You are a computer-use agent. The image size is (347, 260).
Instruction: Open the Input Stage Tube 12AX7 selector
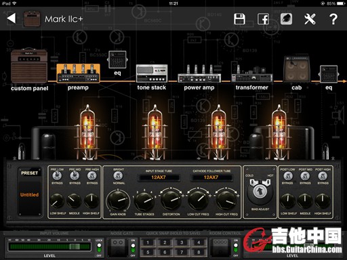159,177
